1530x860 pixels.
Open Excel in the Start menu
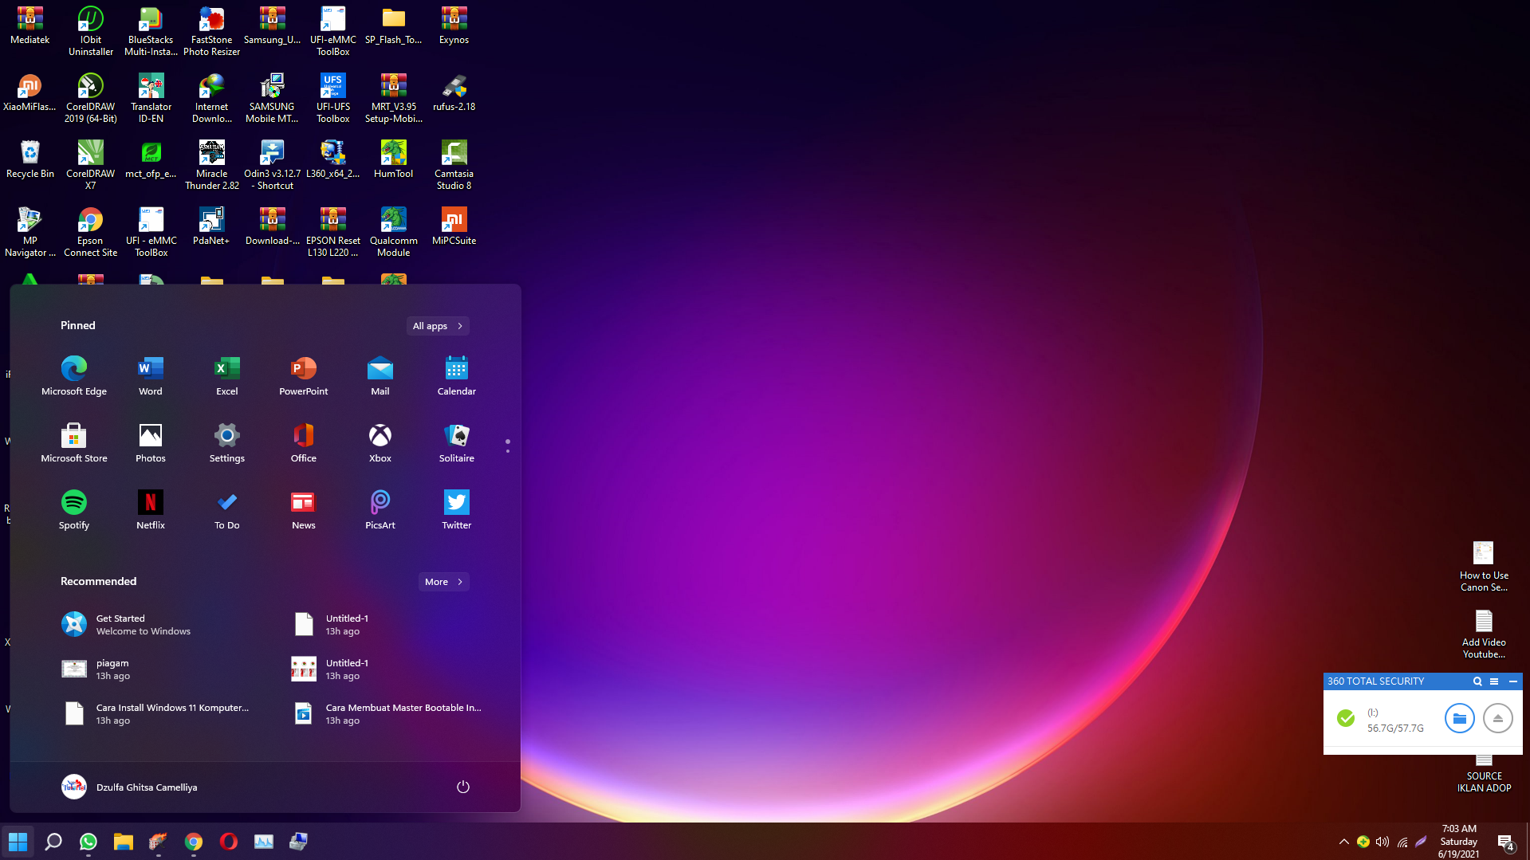(227, 375)
